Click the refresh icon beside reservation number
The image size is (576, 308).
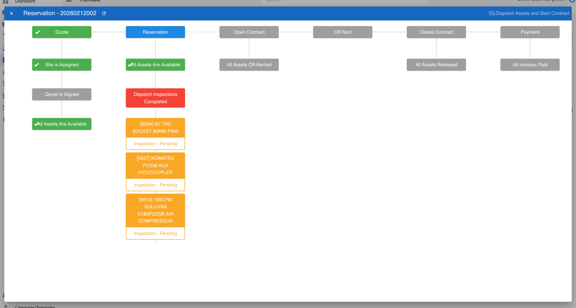click(104, 13)
